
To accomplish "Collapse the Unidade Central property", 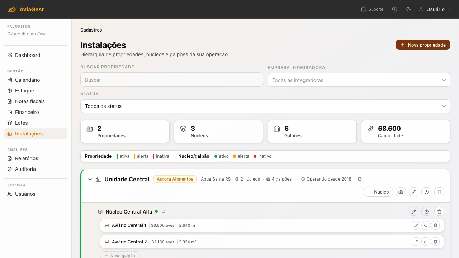I will pyautogui.click(x=90, y=179).
